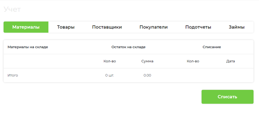Open the Поставщики tab

click(107, 27)
